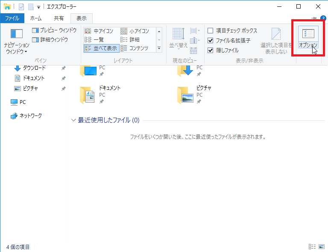Collapse Recent files (最近使用したファイル) section
The height and width of the screenshot is (252, 328).
[x=73, y=120]
